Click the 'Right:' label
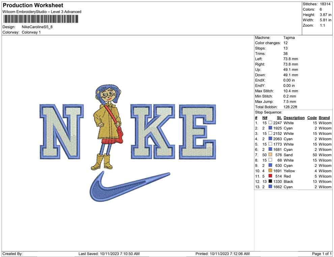The image size is (334, 257). pos(260,64)
